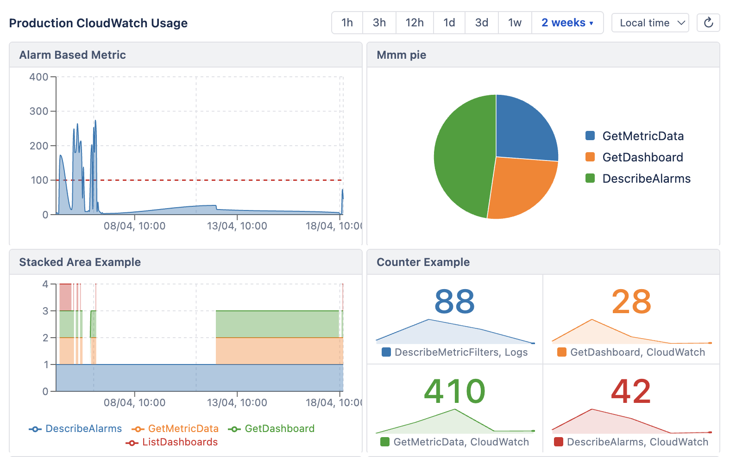Open the Local time timezone dropdown
The height and width of the screenshot is (457, 730).
pos(650,23)
